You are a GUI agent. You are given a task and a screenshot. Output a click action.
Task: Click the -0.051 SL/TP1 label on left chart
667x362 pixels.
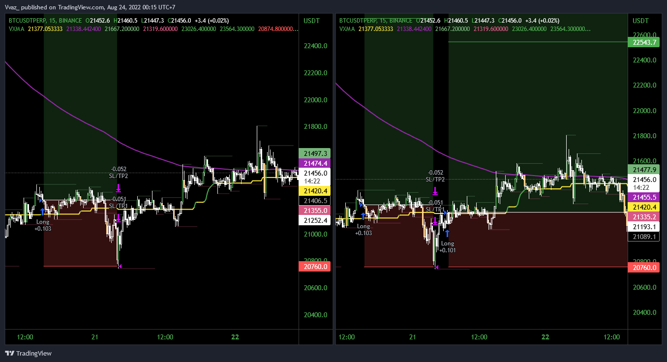(x=119, y=203)
